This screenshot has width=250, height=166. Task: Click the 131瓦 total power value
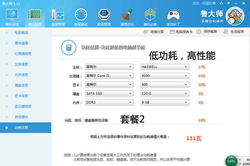(194, 138)
